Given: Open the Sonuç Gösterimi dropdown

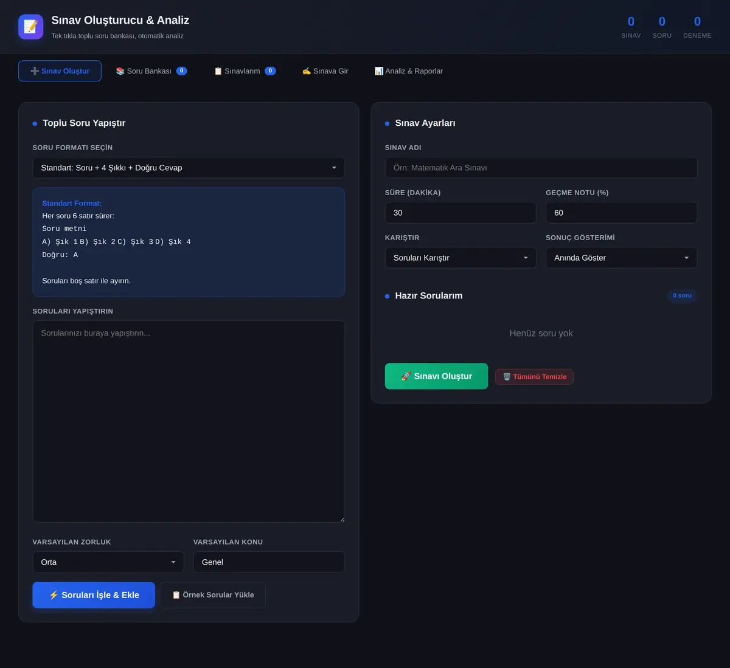Looking at the screenshot, I should [621, 258].
